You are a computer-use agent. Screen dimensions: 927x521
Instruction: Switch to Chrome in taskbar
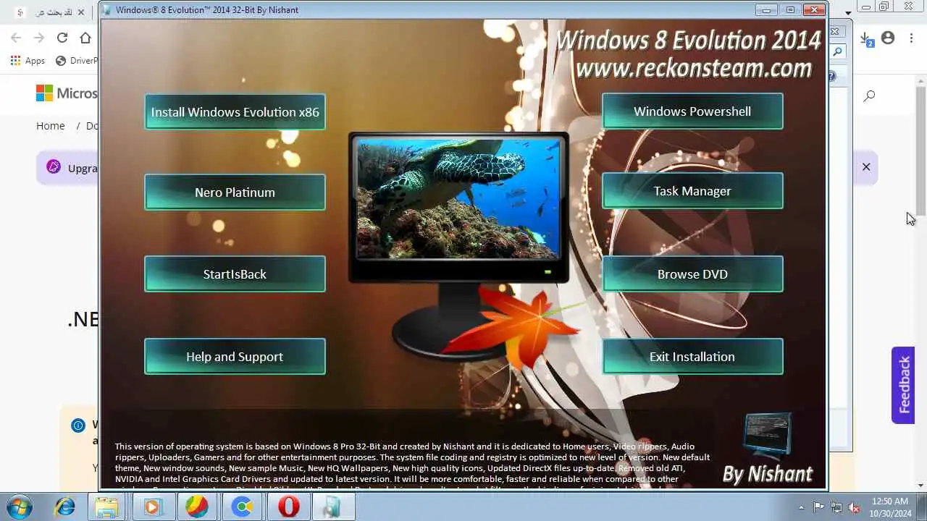pos(242,507)
